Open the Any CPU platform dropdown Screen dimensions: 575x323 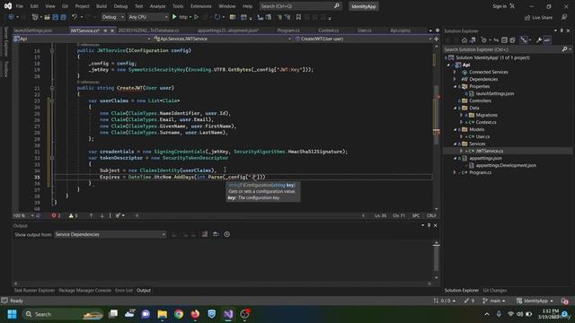point(147,17)
